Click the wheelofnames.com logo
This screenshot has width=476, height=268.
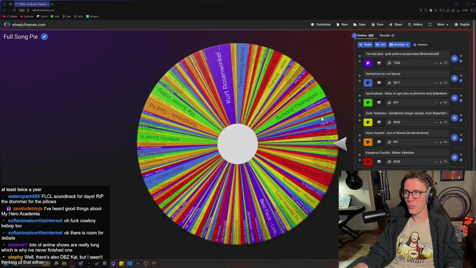[25, 25]
